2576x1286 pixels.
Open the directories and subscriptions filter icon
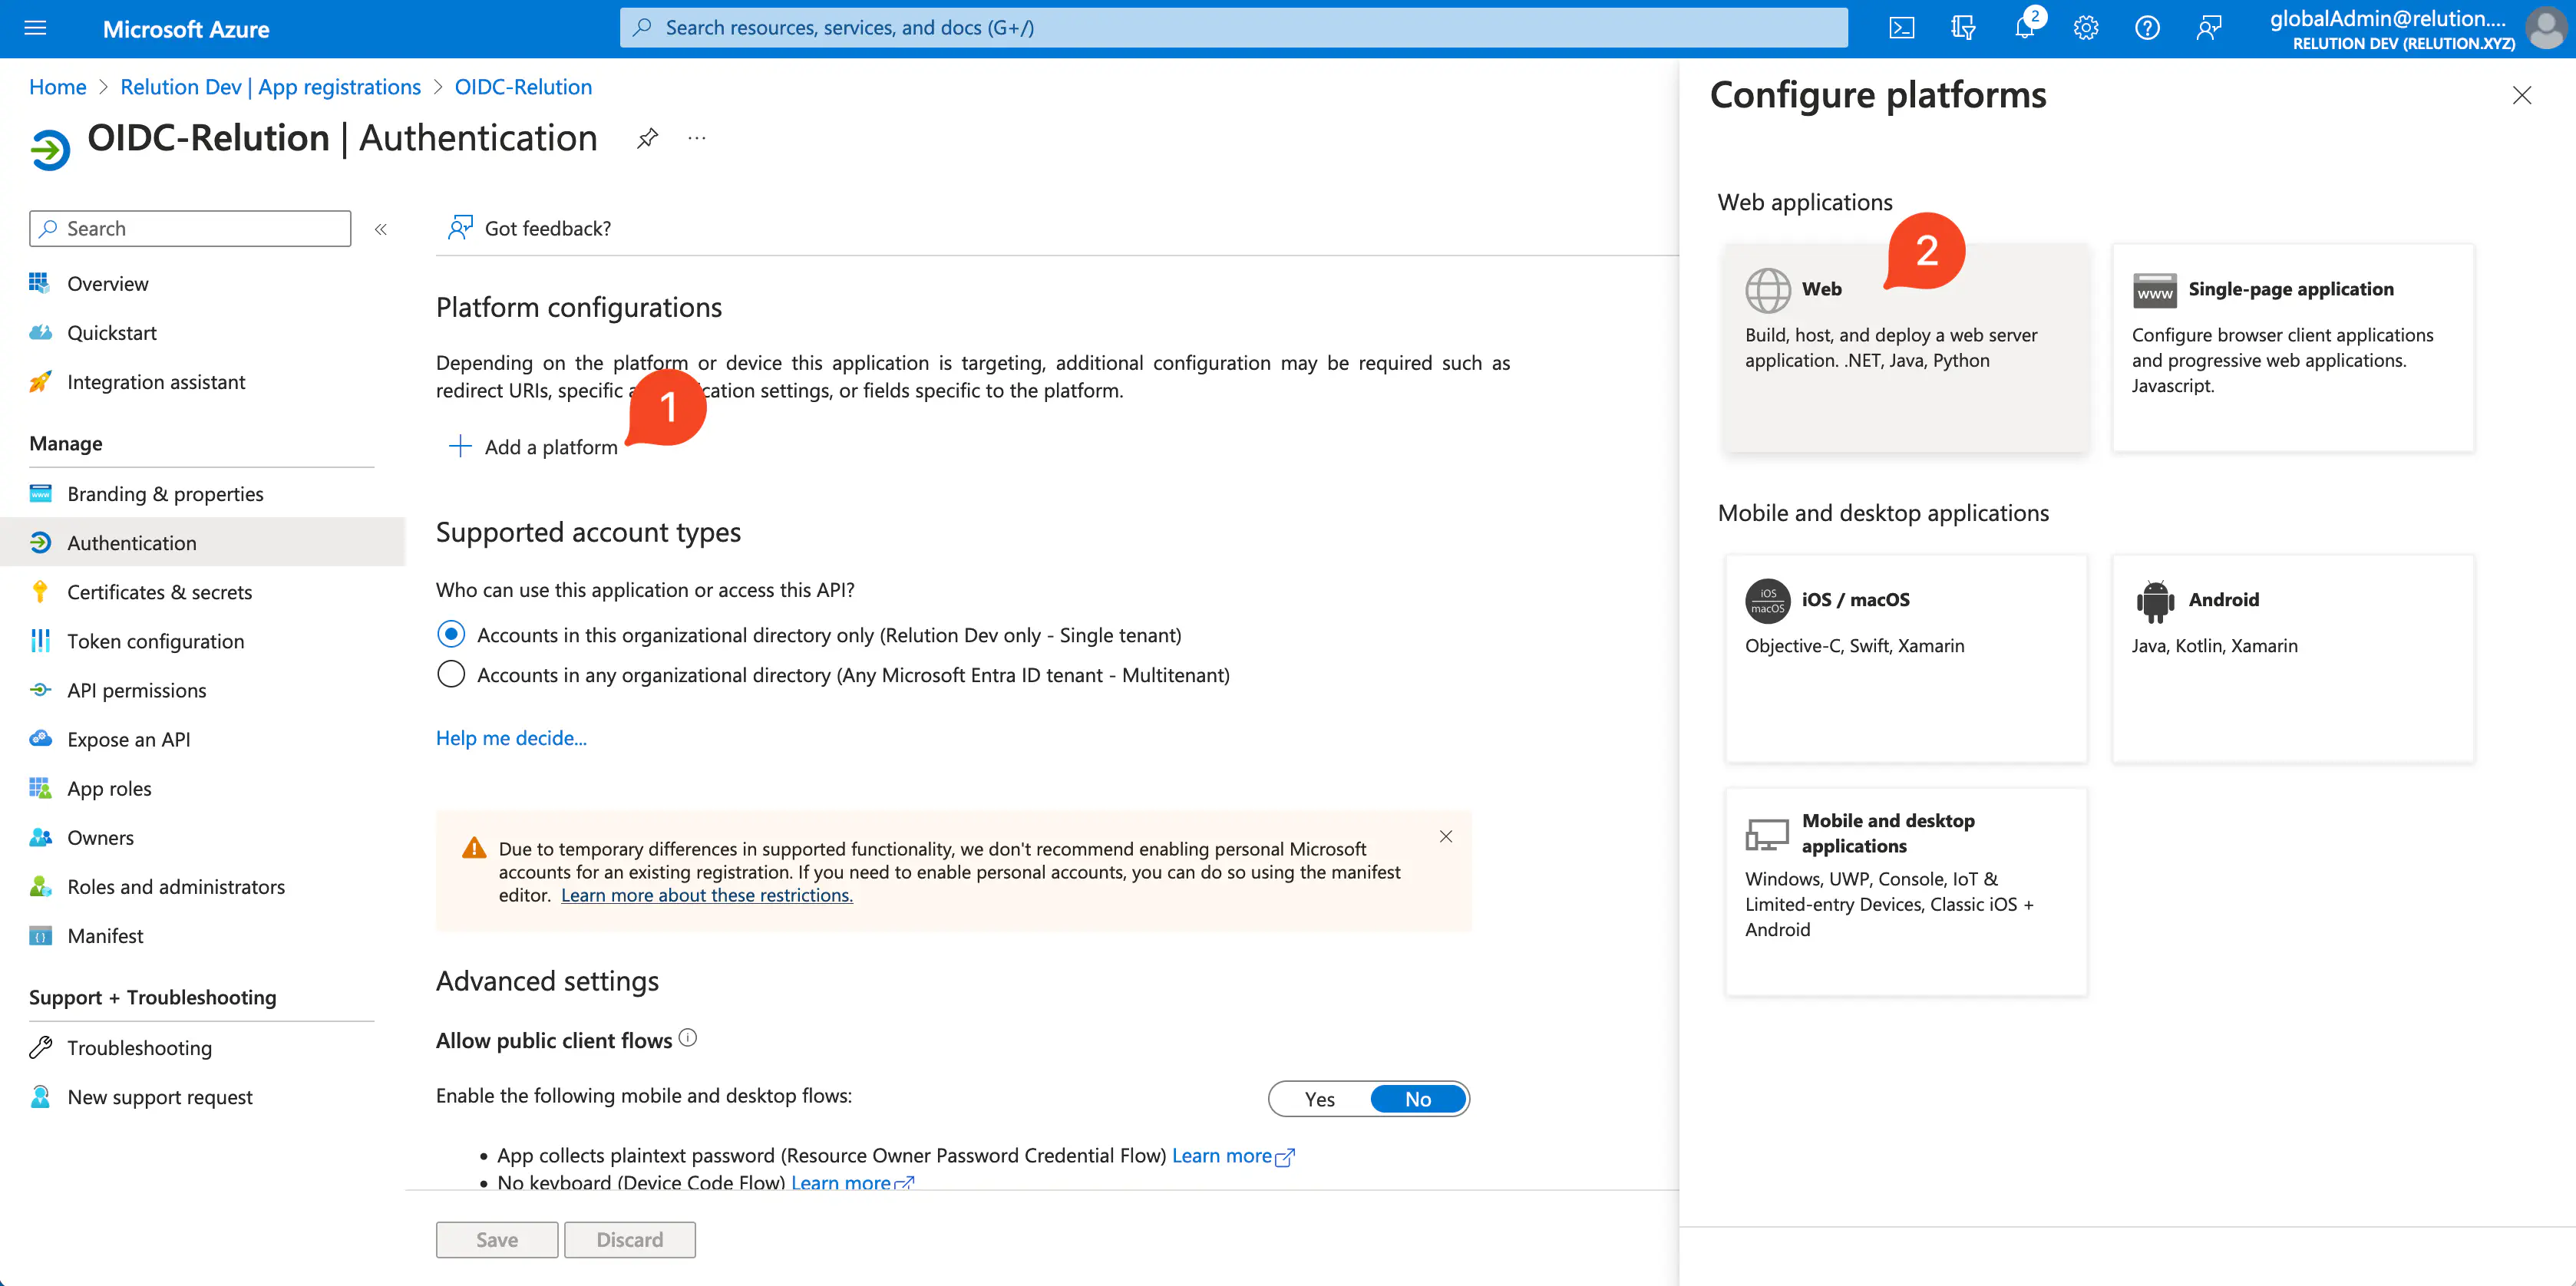1963,28
